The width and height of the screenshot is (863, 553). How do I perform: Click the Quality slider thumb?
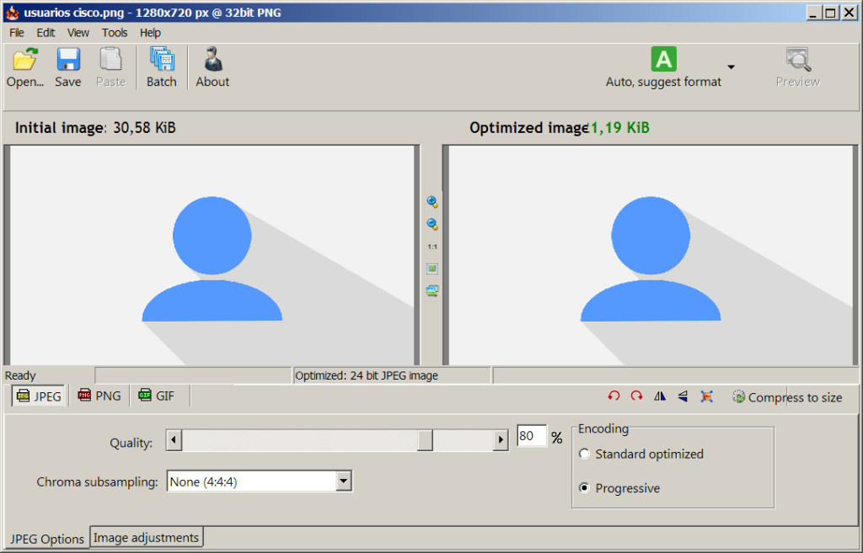(426, 440)
